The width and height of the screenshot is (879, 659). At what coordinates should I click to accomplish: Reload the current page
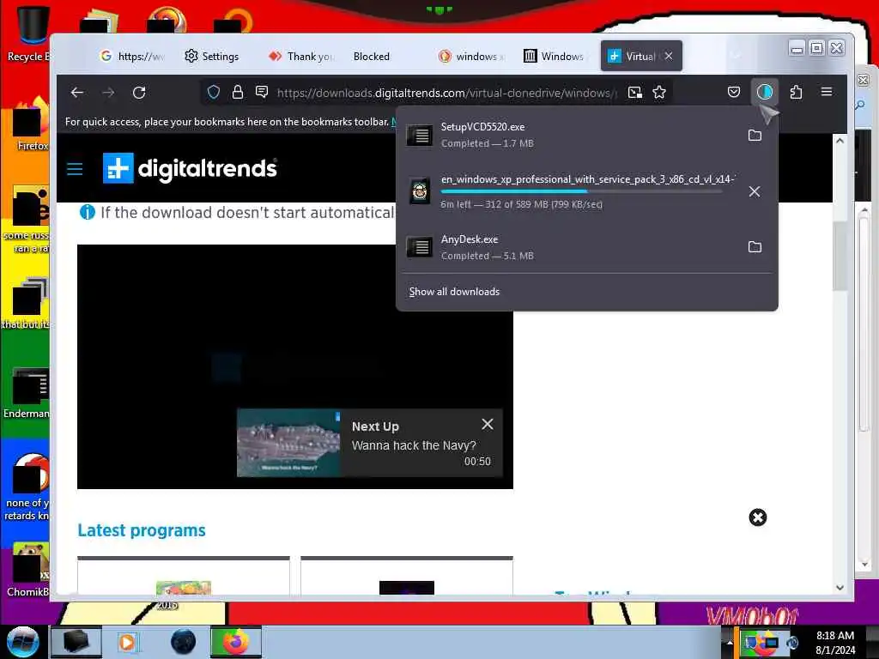[x=139, y=93]
